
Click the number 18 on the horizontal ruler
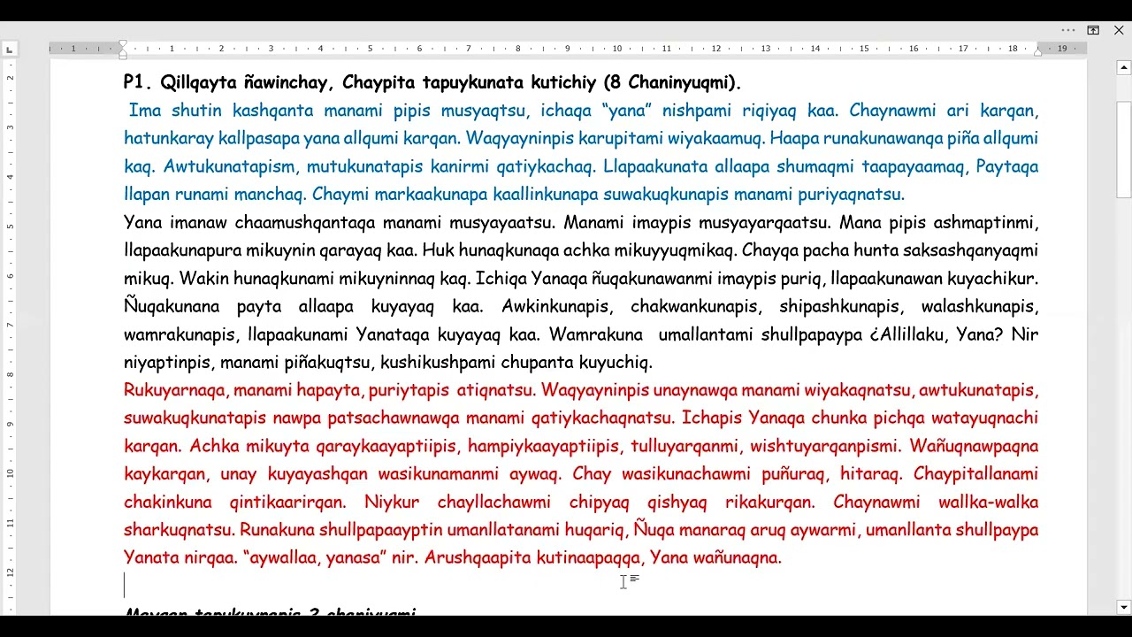coord(1013,49)
